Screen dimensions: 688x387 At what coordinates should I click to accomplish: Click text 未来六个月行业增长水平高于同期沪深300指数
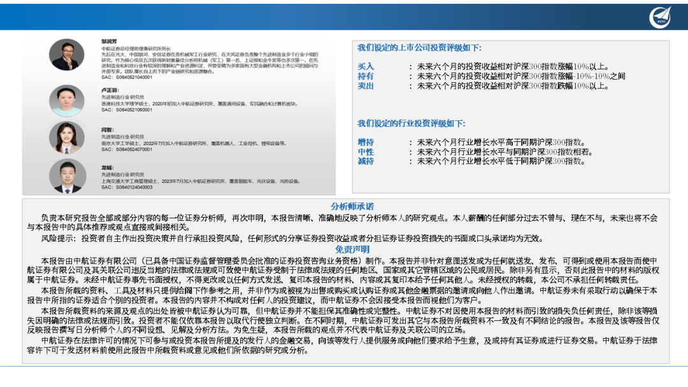501,143
